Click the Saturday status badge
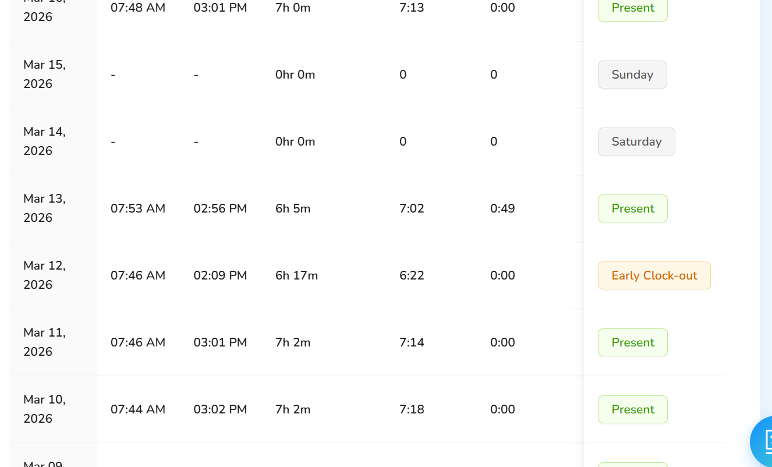This screenshot has width=772, height=467. pos(636,141)
